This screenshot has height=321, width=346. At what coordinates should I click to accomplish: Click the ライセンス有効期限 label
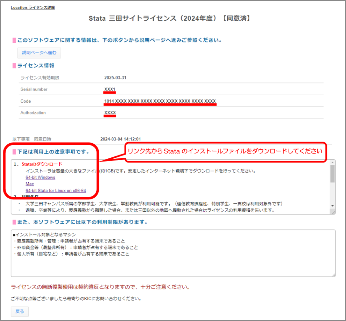coord(40,78)
